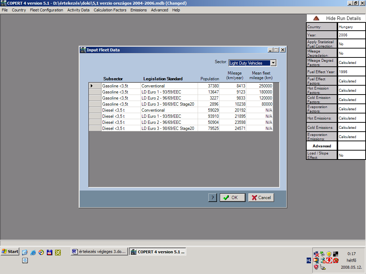Click the Input Fleet Data dialog title icon

tap(83, 50)
